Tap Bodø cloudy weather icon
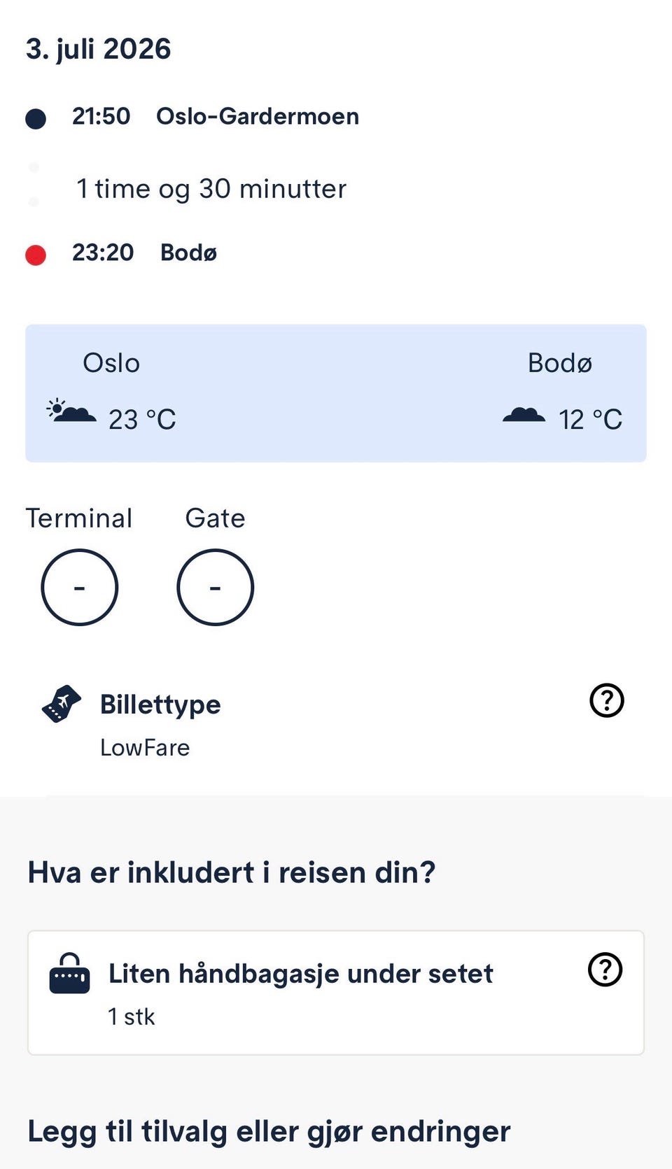672x1169 pixels. 524,414
